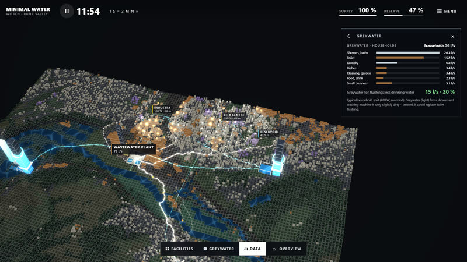This screenshot has width=467, height=262.
Task: Click the City Centre map label
Action: pos(233,116)
